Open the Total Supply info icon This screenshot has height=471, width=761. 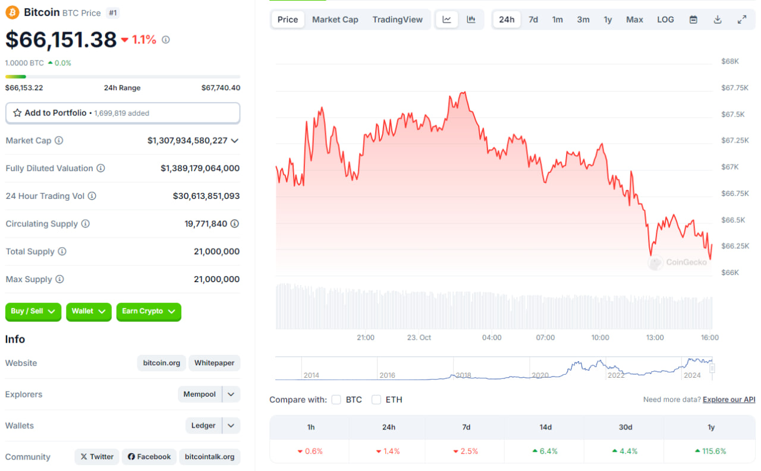click(x=62, y=251)
